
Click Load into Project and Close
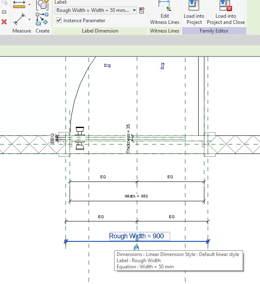[225, 13]
